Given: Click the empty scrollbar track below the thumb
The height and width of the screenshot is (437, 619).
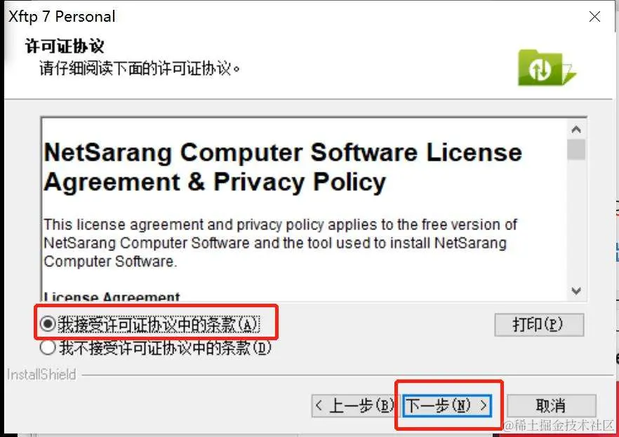Looking at the screenshot, I should pyautogui.click(x=576, y=221).
